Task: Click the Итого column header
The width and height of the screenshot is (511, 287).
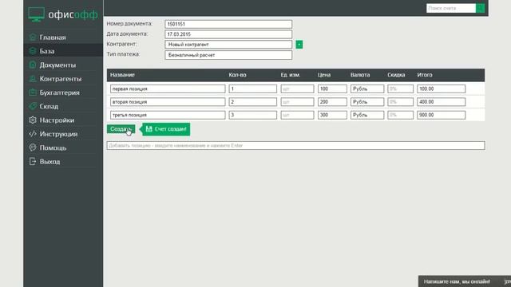Action: click(425, 75)
